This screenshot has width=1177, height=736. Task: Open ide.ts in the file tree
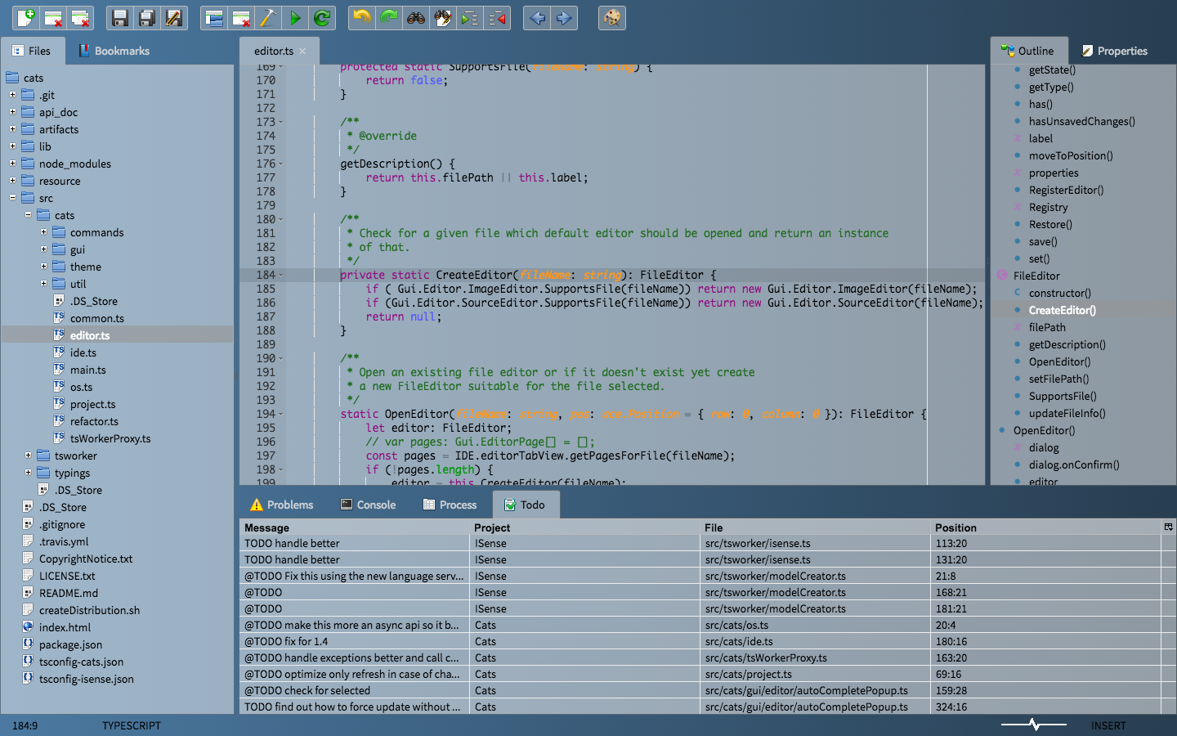[x=83, y=352]
